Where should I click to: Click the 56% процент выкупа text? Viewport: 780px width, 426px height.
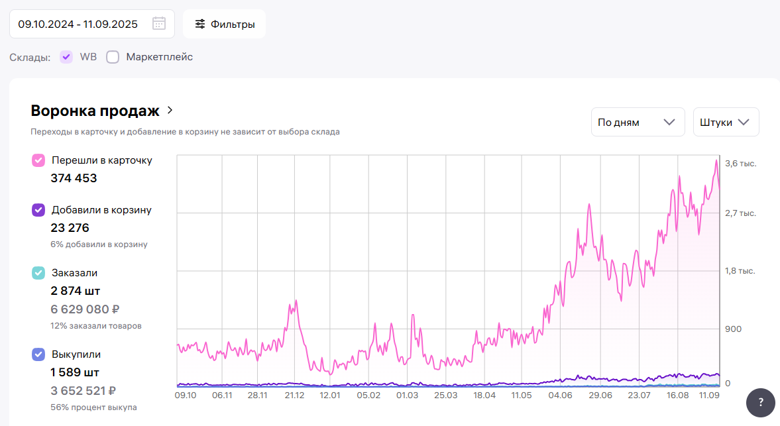click(x=93, y=407)
